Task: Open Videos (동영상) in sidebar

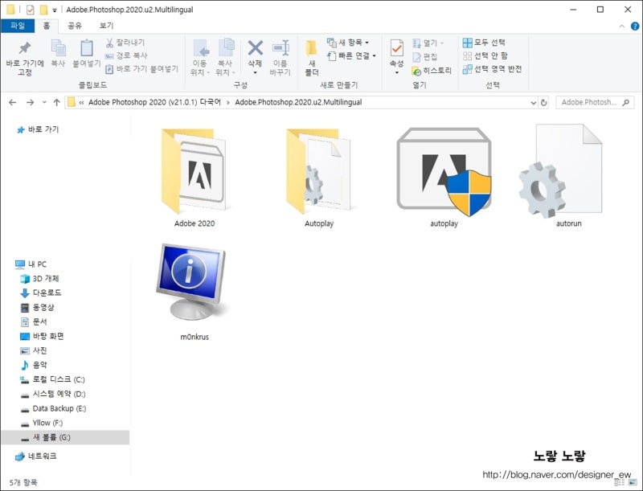Action: click(37, 308)
